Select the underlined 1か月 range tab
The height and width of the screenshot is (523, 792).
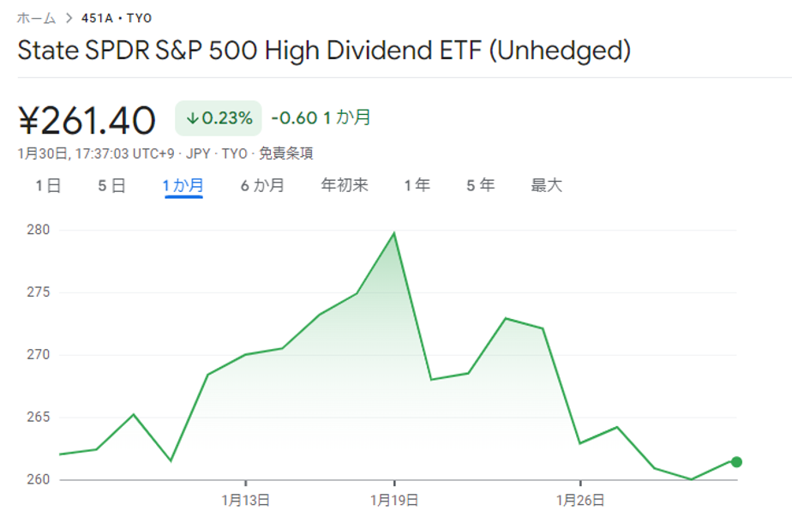click(183, 185)
